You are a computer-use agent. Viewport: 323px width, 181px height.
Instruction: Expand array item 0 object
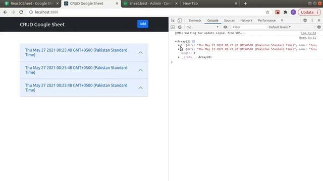coord(179,45)
